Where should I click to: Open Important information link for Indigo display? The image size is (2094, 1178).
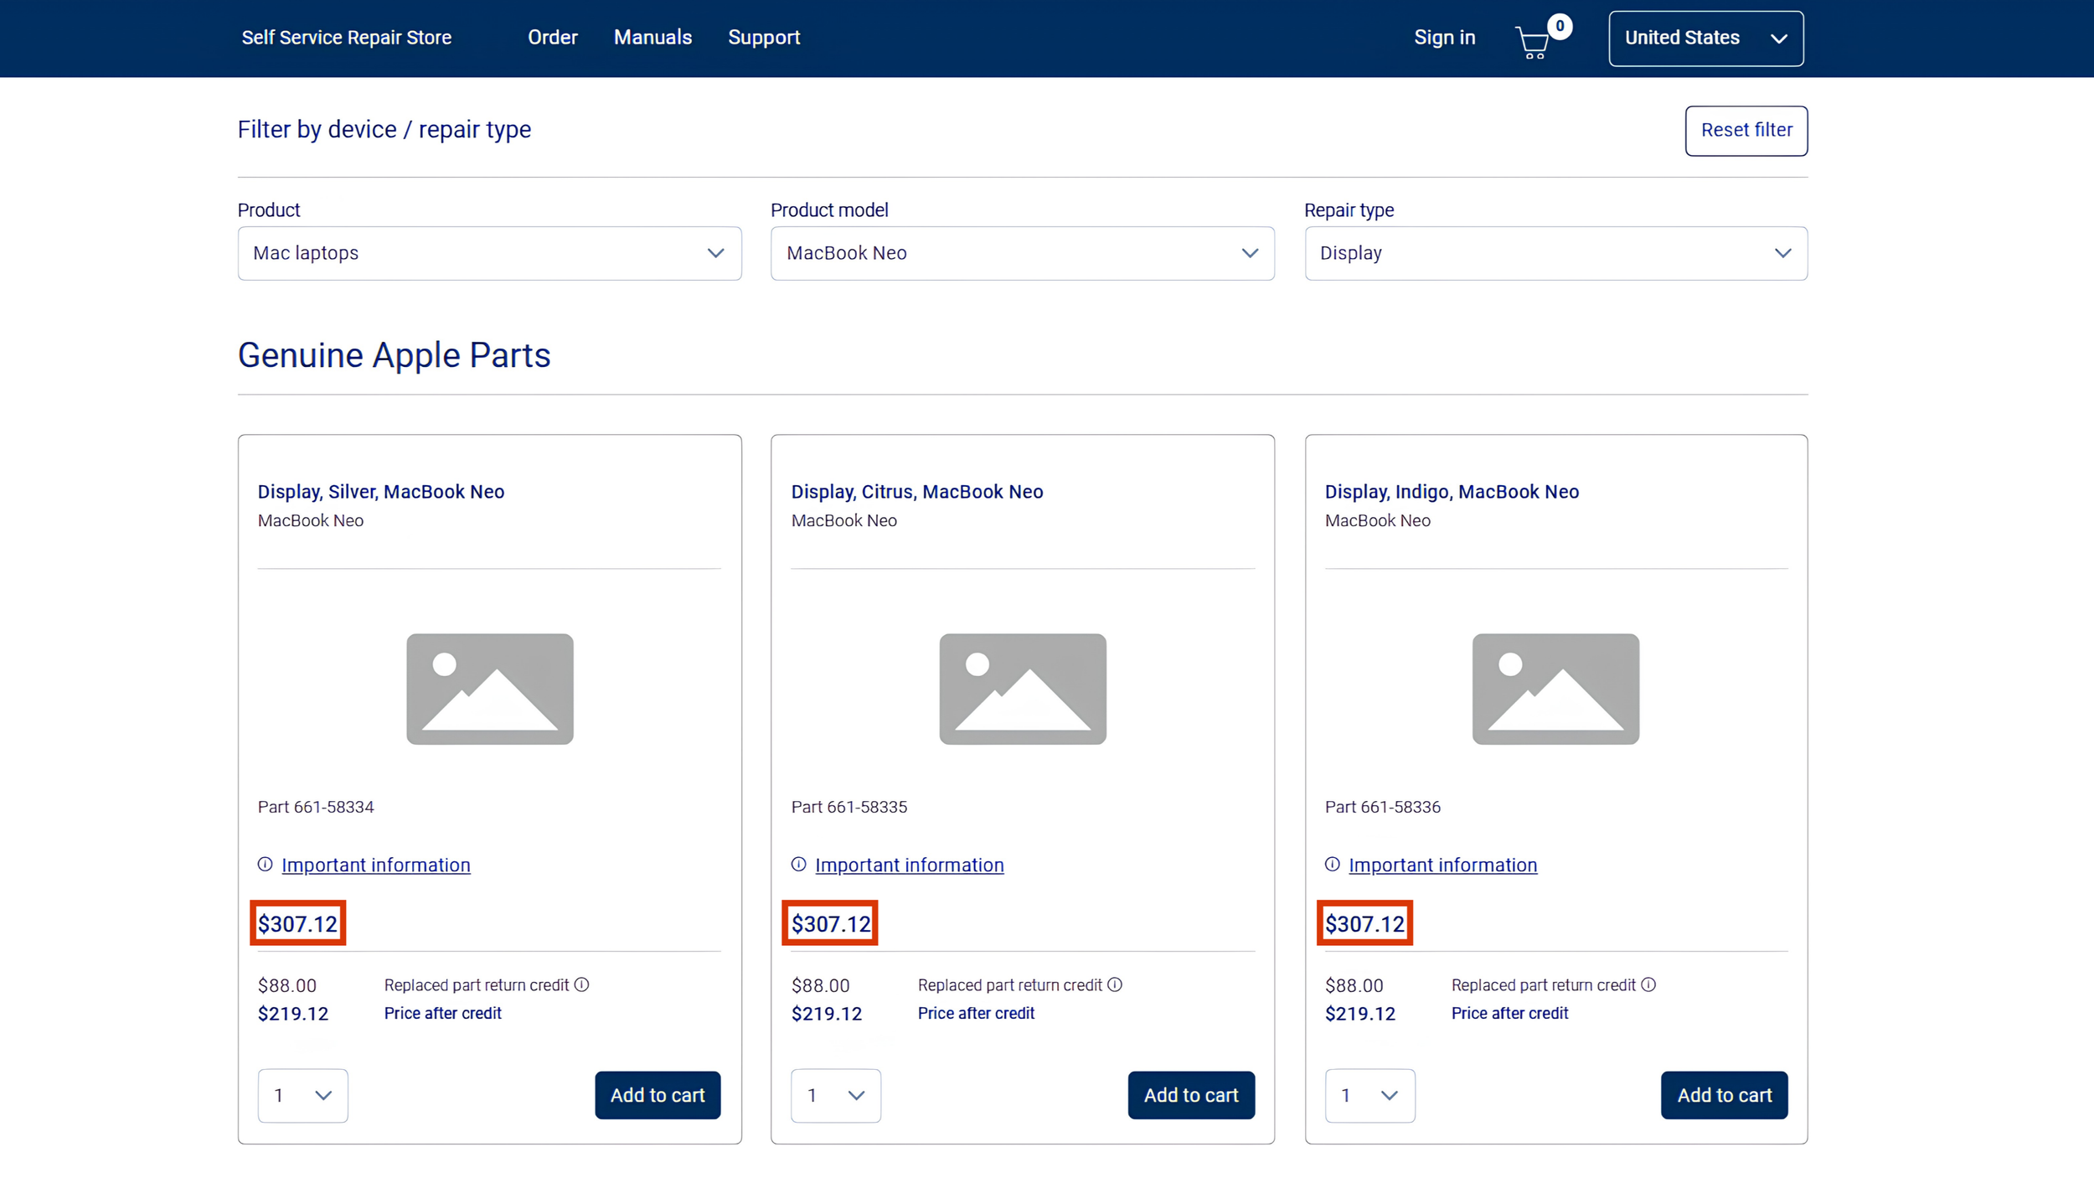pos(1443,865)
